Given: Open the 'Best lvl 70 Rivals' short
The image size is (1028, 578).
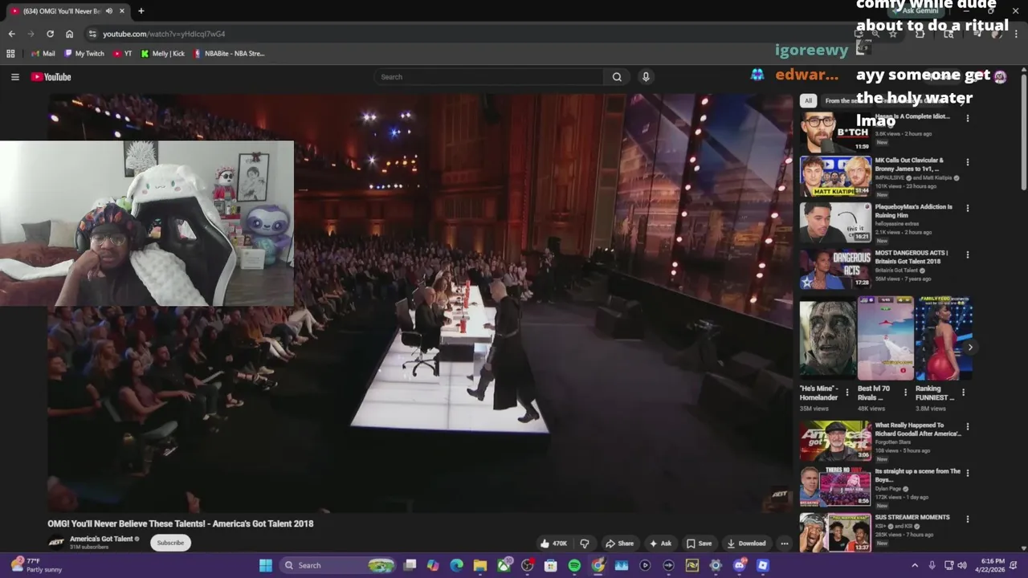Looking at the screenshot, I should pyautogui.click(x=886, y=338).
